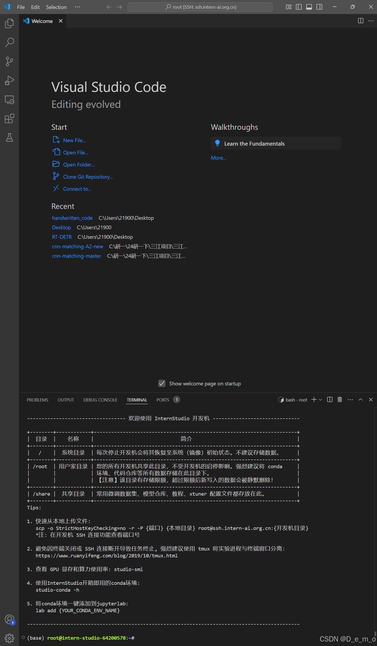The height and width of the screenshot is (646, 377).
Task: Create a new terminal with plus icon
Action: click(314, 400)
